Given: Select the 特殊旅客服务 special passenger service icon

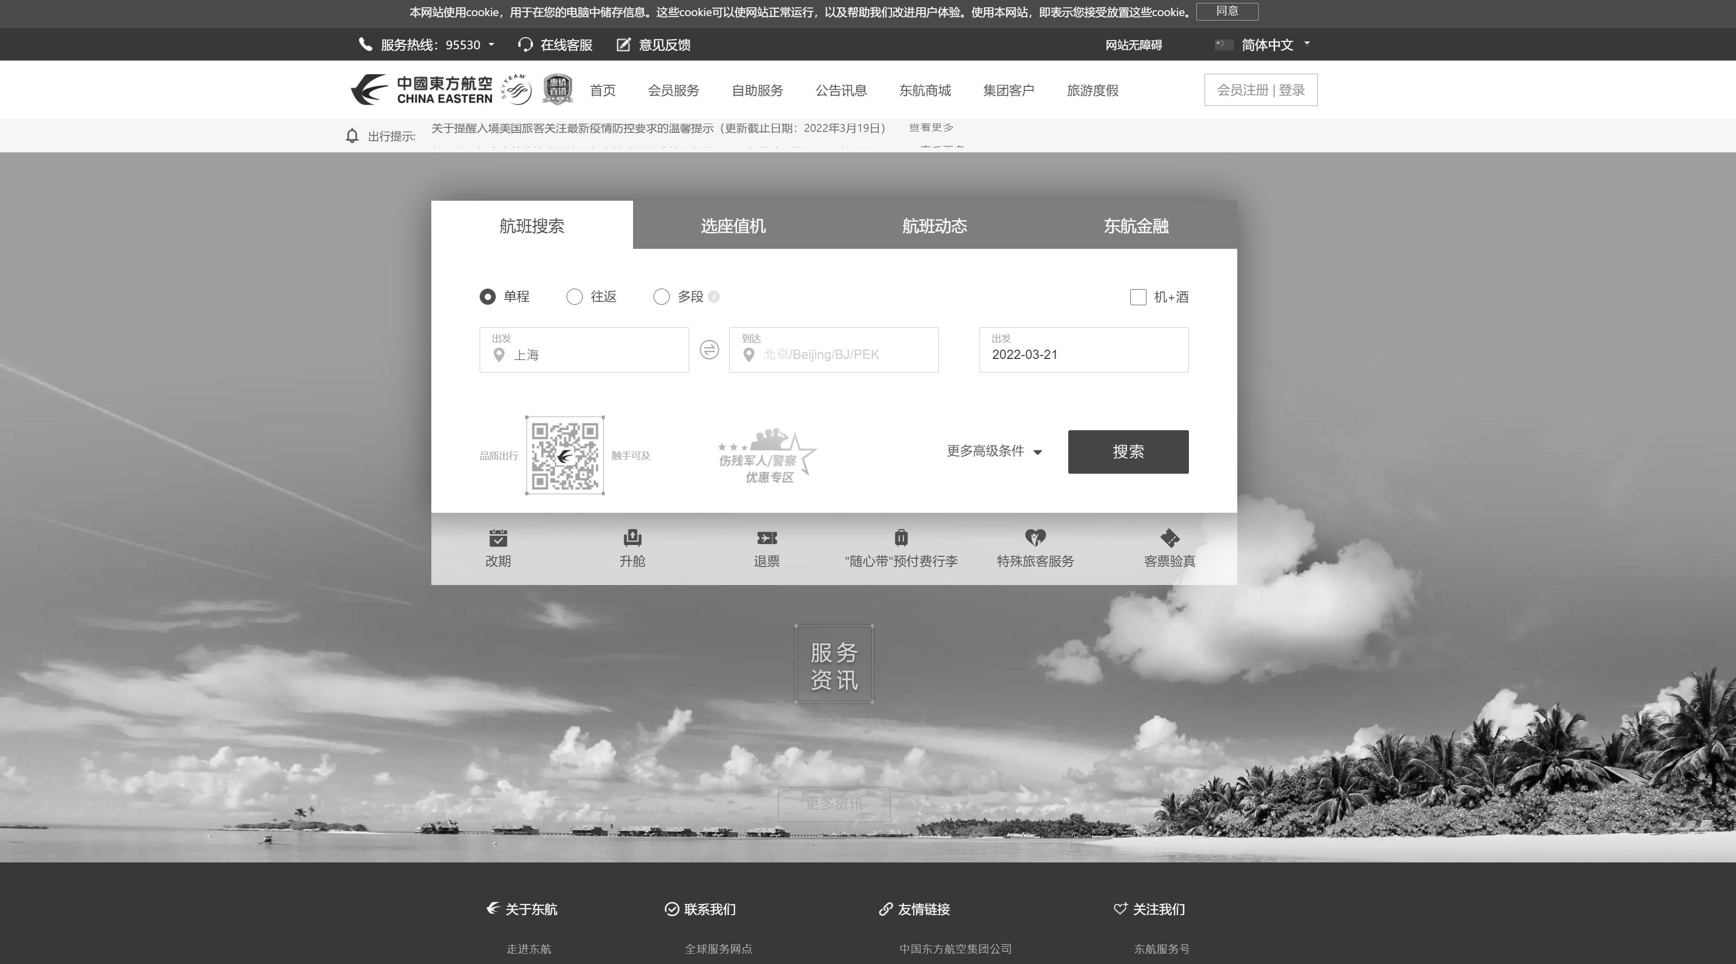Looking at the screenshot, I should 1035,547.
